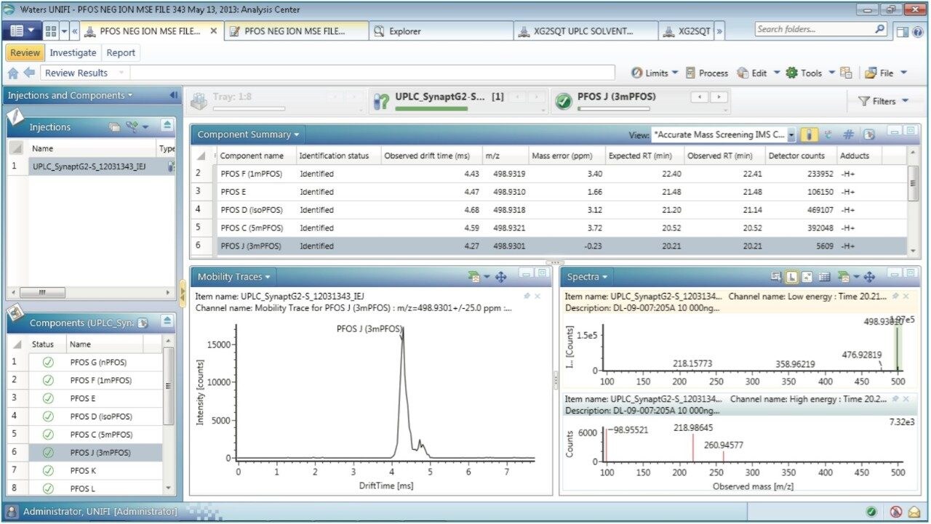Expand the Filters dropdown
The width and height of the screenshot is (931, 524).
click(883, 101)
